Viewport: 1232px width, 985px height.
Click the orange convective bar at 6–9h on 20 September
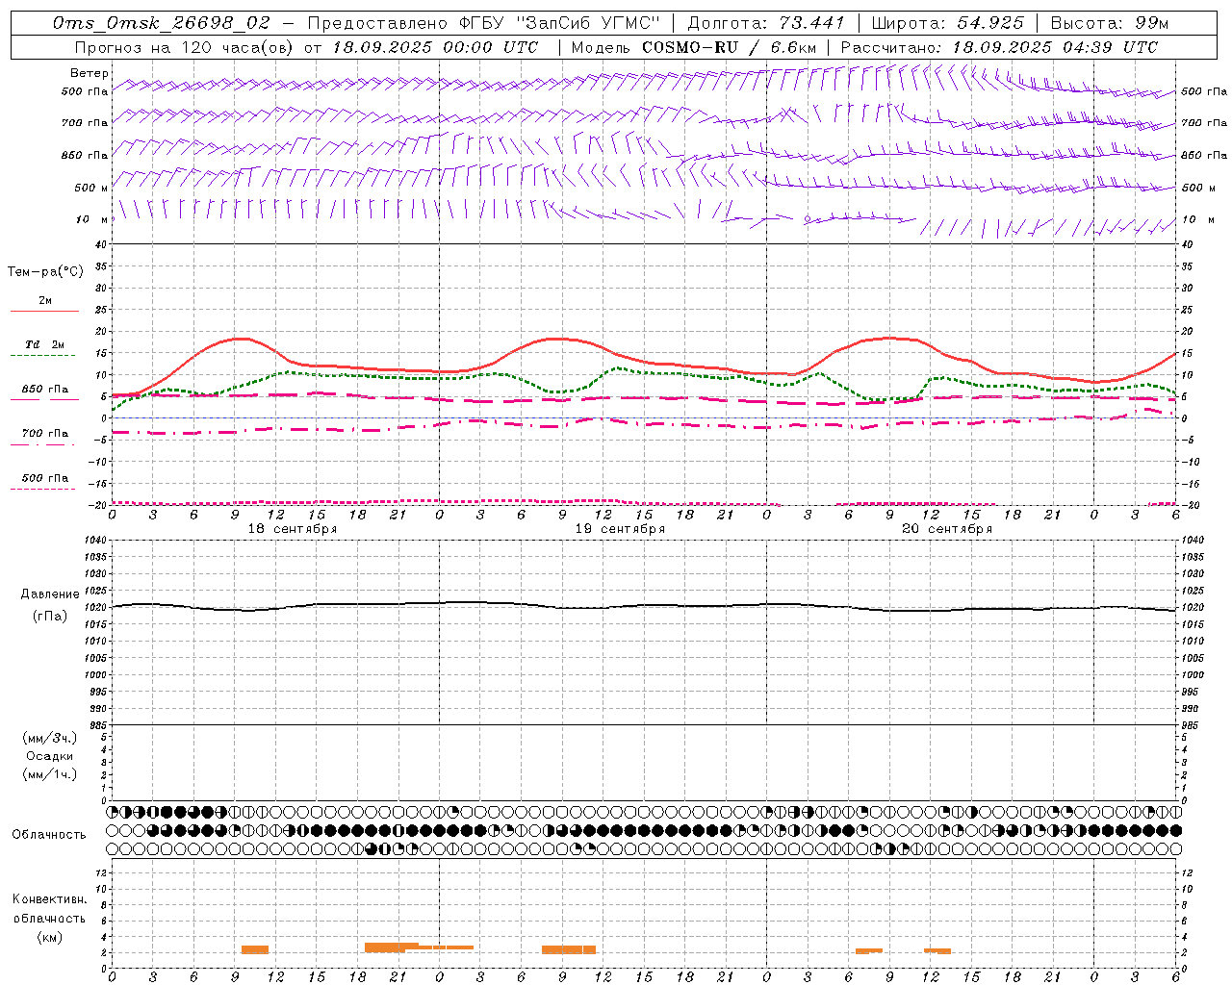pos(869,950)
